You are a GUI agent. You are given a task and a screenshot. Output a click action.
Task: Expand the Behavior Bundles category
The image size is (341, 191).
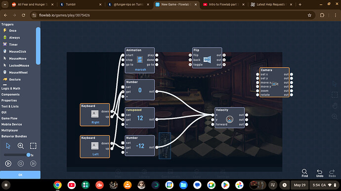click(x=14, y=136)
